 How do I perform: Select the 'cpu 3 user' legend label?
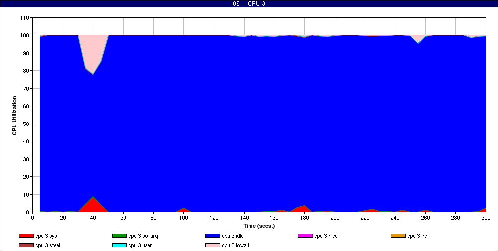[140, 246]
